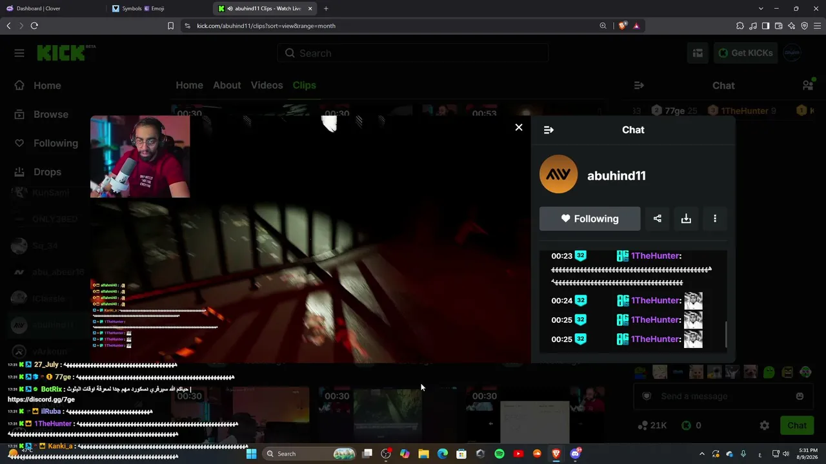The image size is (826, 464).
Task: Open the Brave Wallet icon
Action: point(779,26)
